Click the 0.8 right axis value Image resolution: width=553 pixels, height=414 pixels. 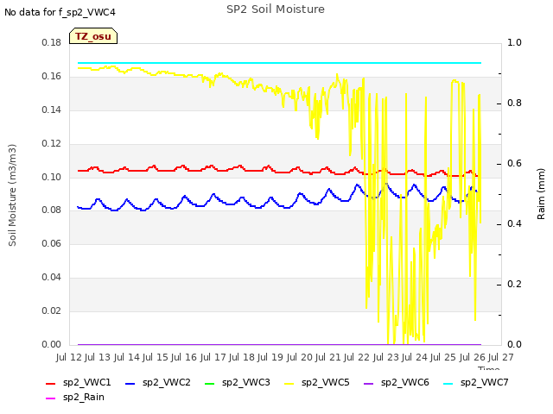(514, 103)
